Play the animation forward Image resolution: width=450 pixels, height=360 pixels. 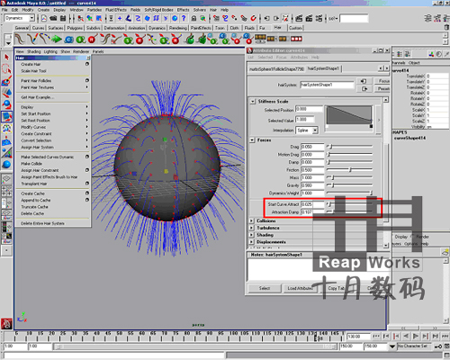[416, 337]
